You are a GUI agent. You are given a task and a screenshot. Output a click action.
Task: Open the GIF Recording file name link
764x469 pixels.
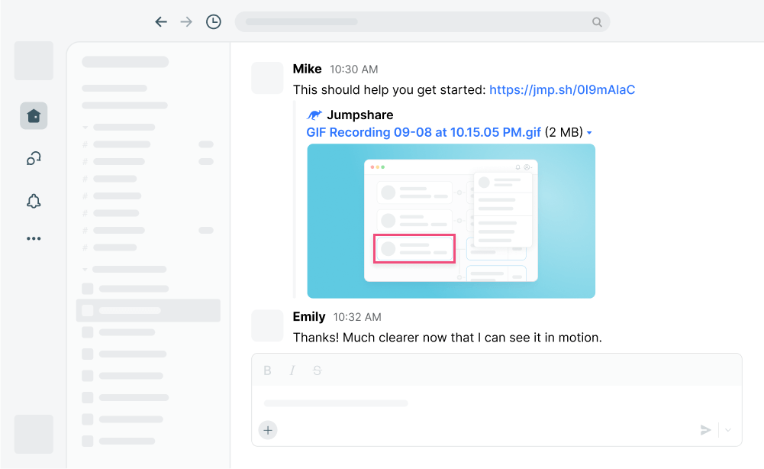click(424, 132)
